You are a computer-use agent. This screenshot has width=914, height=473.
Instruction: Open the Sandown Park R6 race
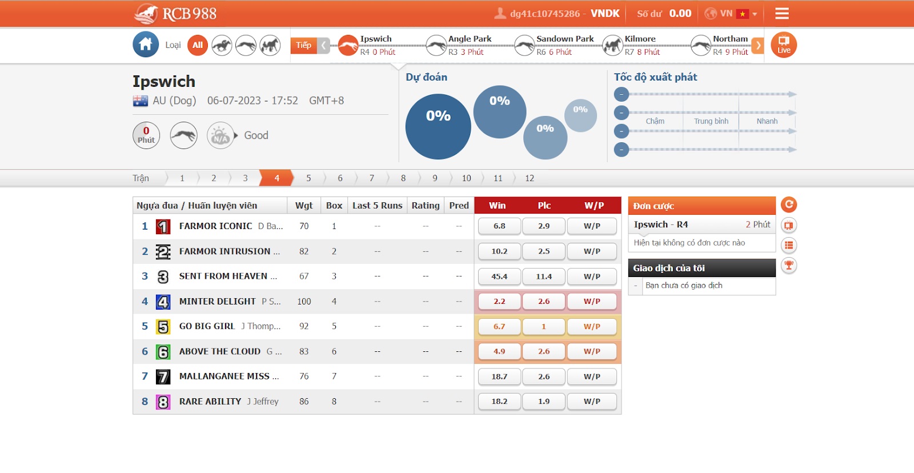(x=554, y=45)
